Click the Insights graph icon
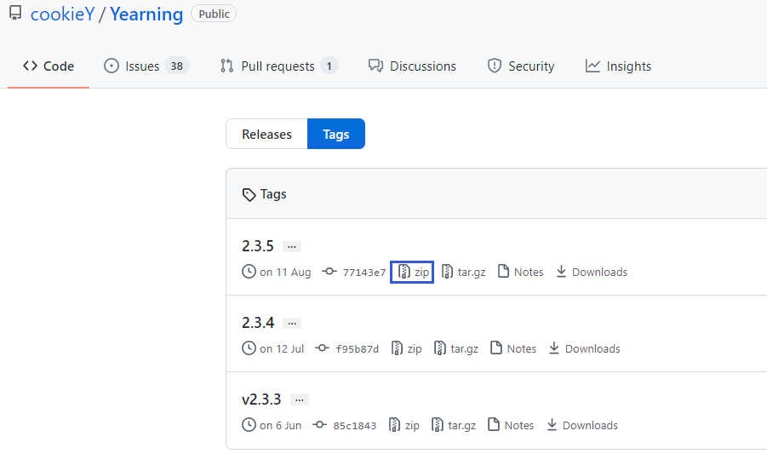 [x=592, y=66]
